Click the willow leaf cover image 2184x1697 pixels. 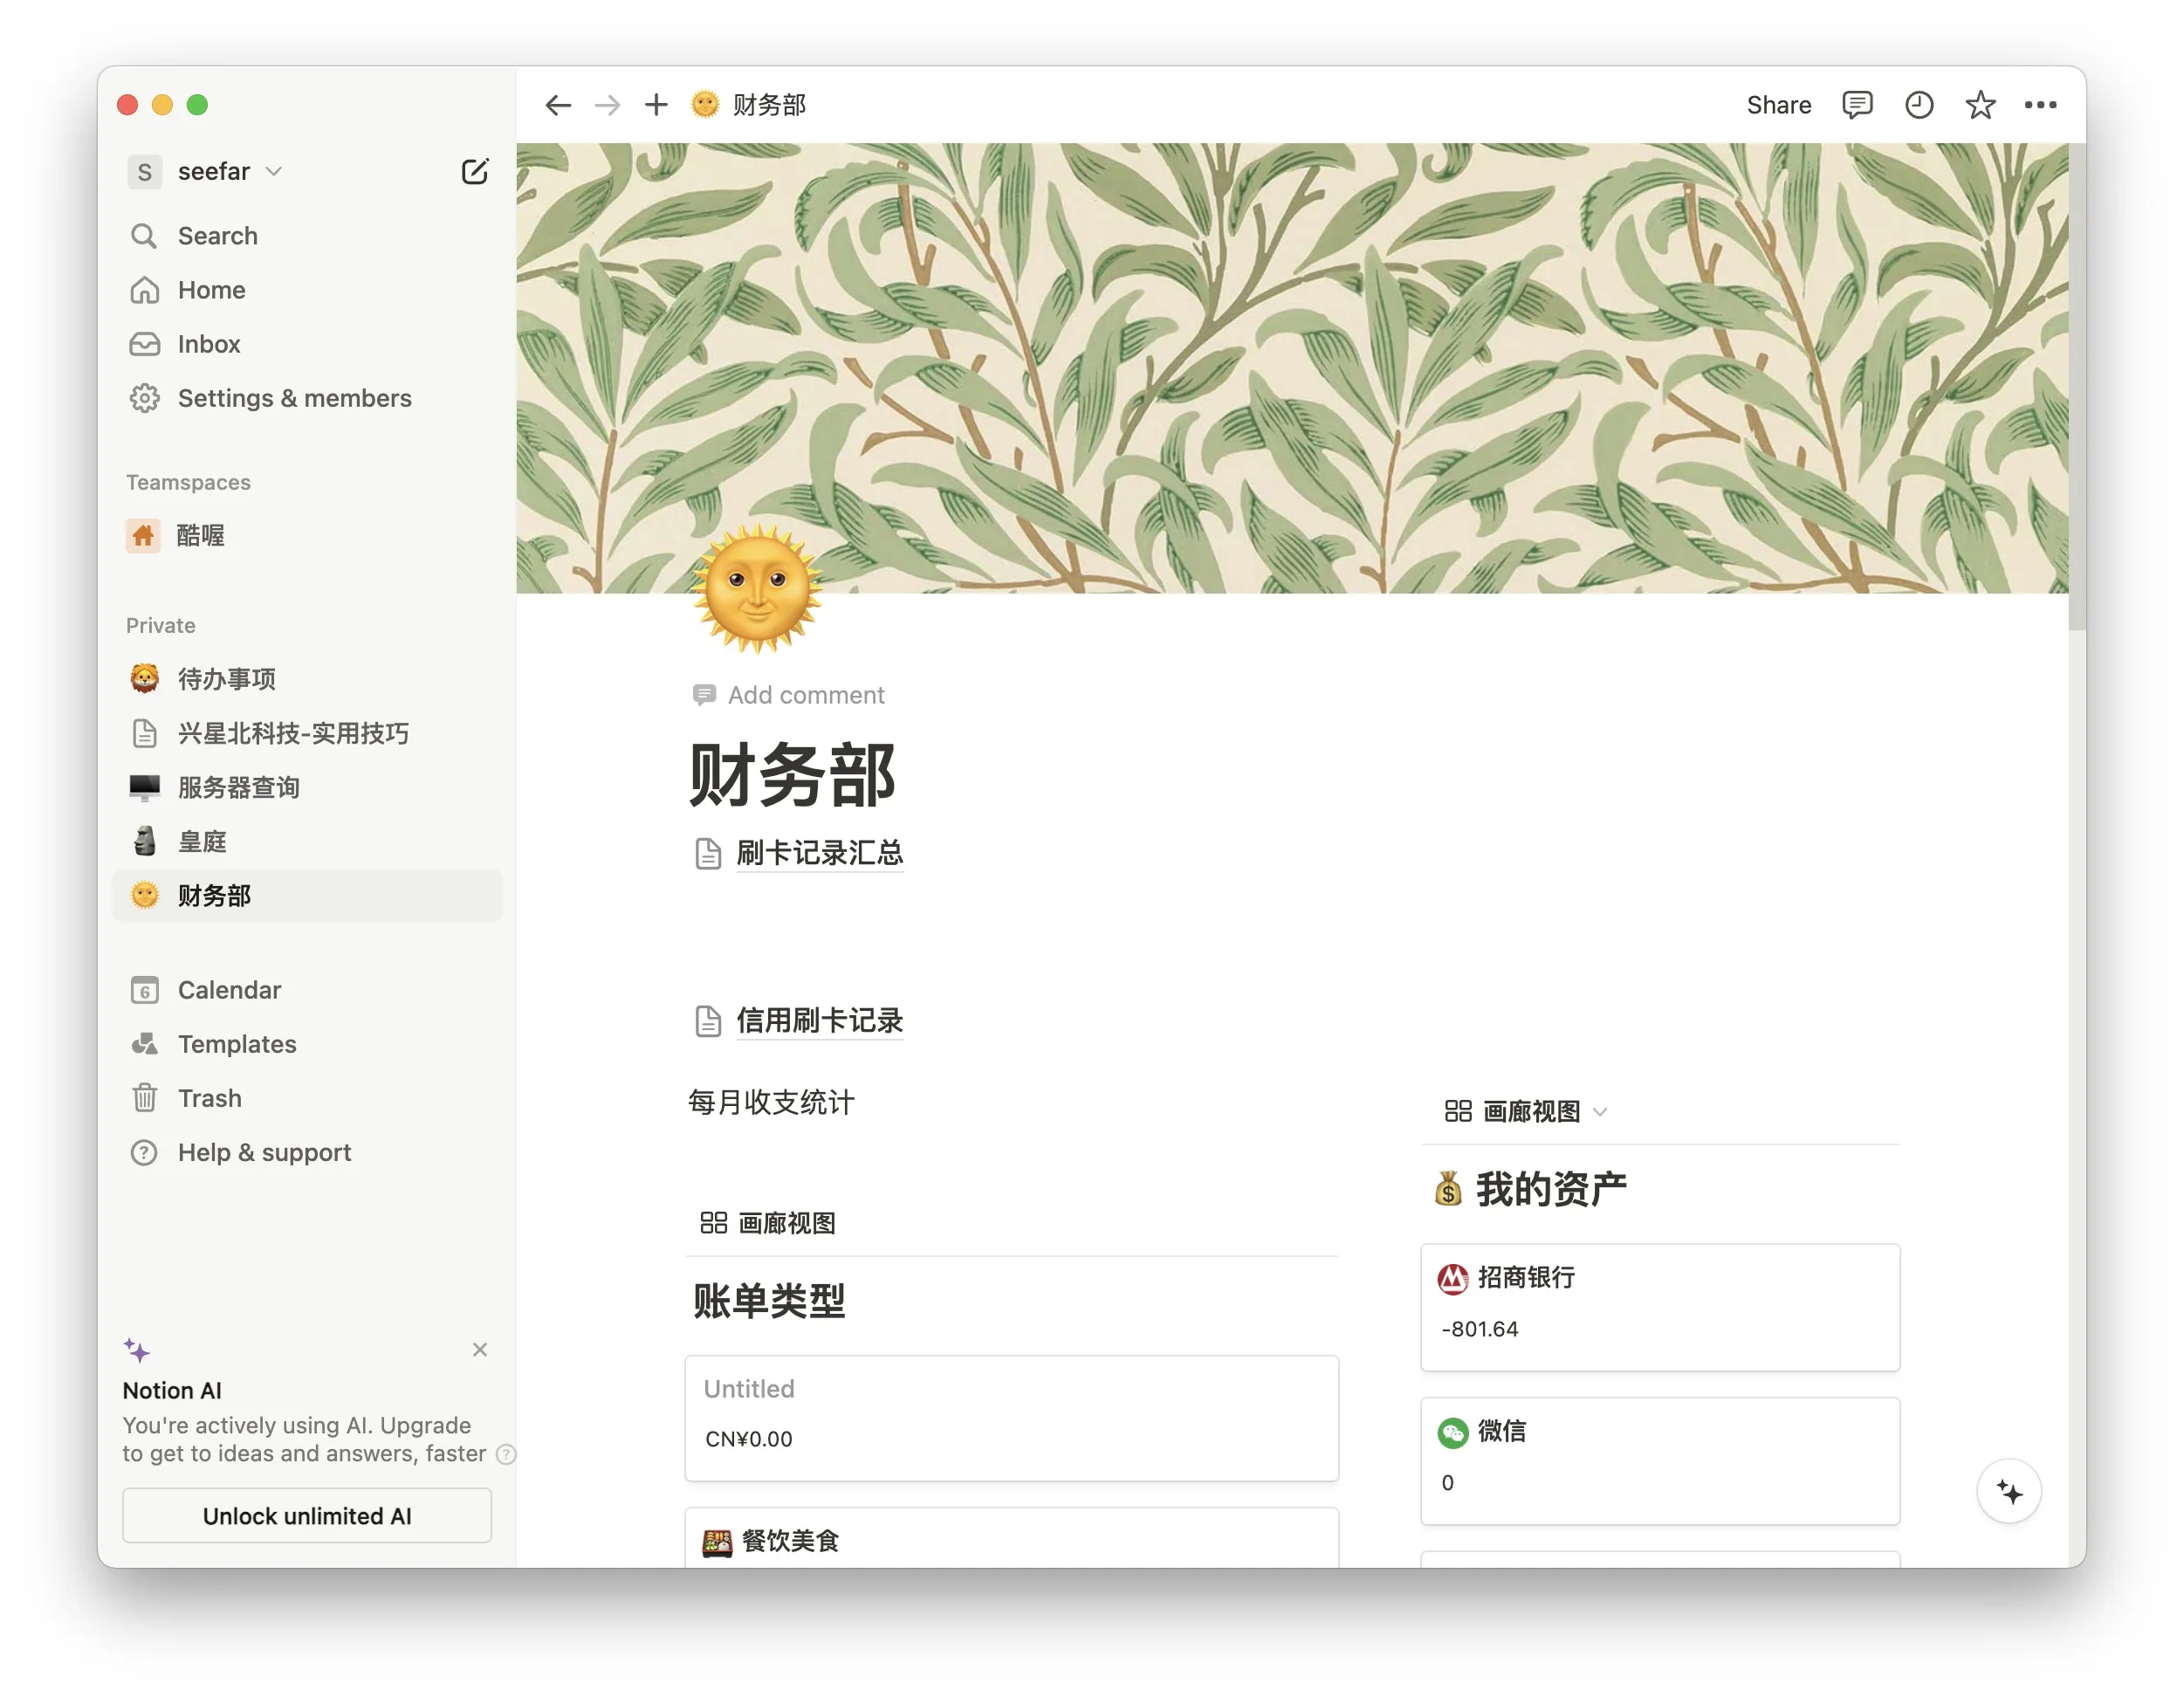(1292, 368)
